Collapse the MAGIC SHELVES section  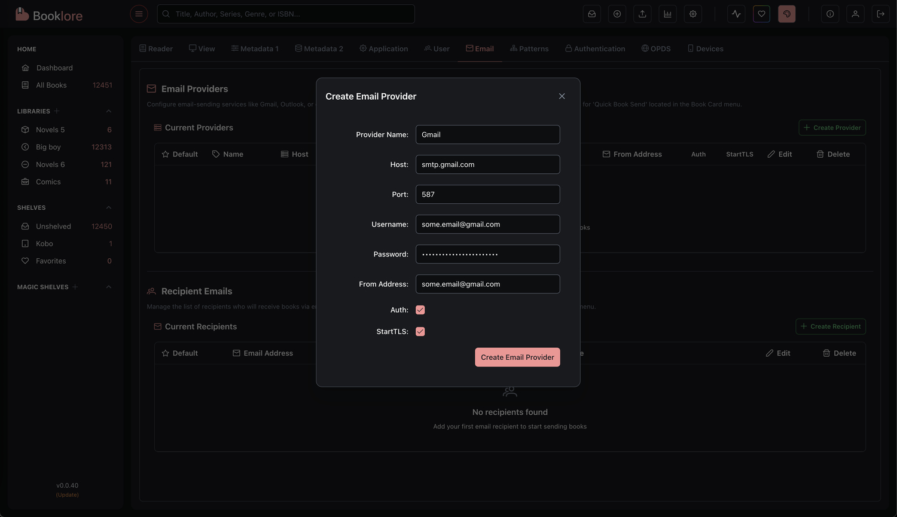(x=108, y=287)
